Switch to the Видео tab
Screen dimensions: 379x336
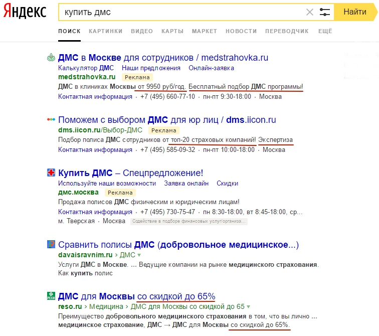click(142, 31)
